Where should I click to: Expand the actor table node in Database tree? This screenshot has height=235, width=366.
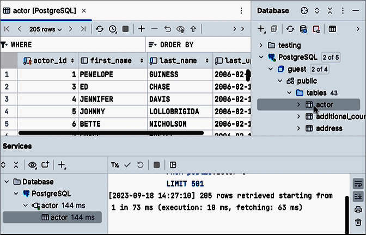point(298,104)
